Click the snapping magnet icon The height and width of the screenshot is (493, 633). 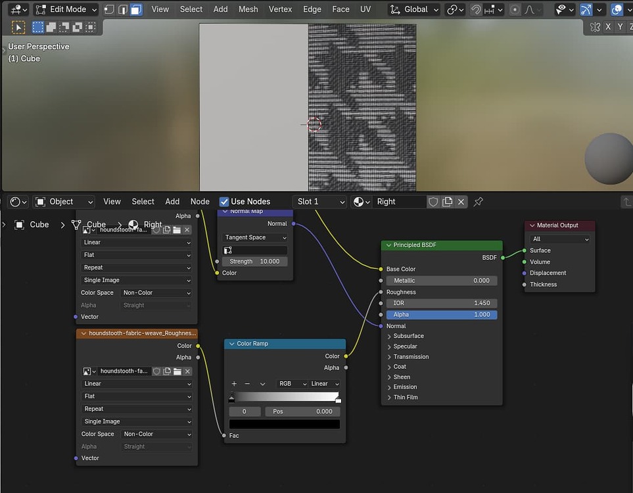pos(477,9)
